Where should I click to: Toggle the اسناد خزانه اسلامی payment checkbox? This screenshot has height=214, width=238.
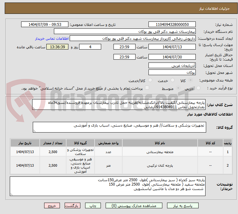(x=147, y=87)
